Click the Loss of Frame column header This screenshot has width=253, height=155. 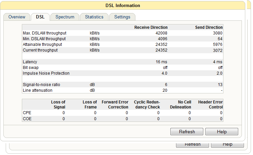point(90,104)
